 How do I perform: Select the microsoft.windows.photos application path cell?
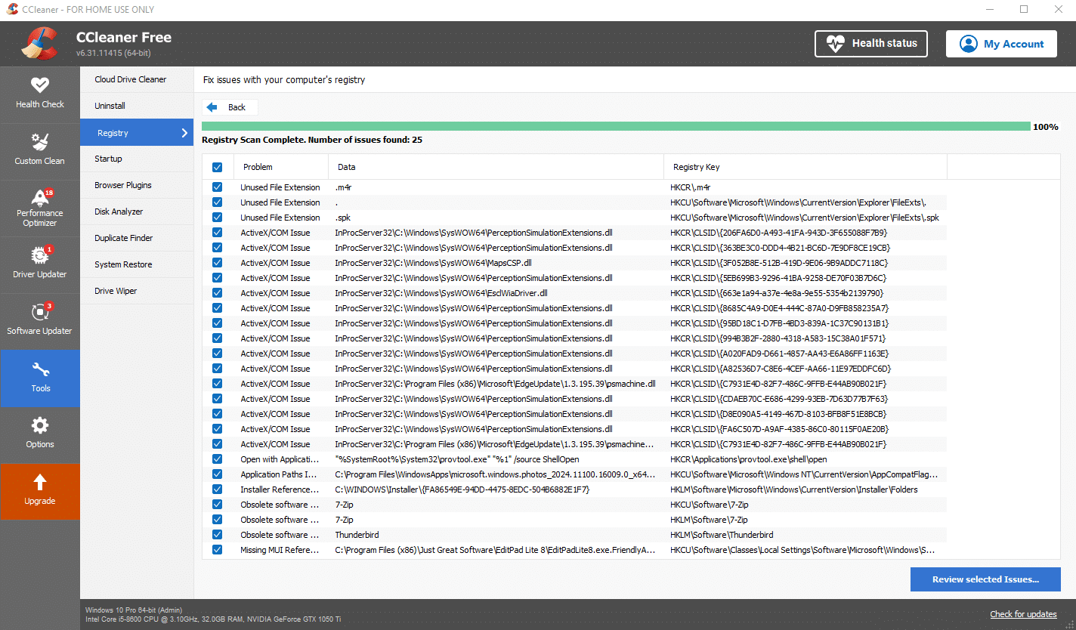(x=496, y=474)
